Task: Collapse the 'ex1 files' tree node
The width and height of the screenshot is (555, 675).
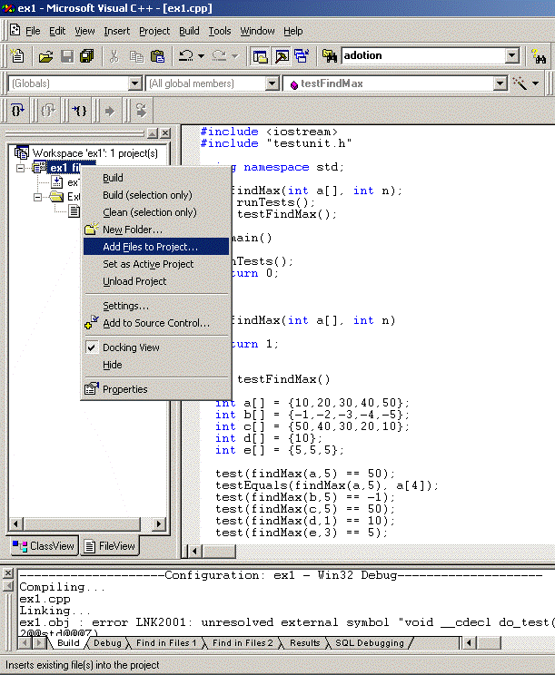Action: click(x=20, y=168)
